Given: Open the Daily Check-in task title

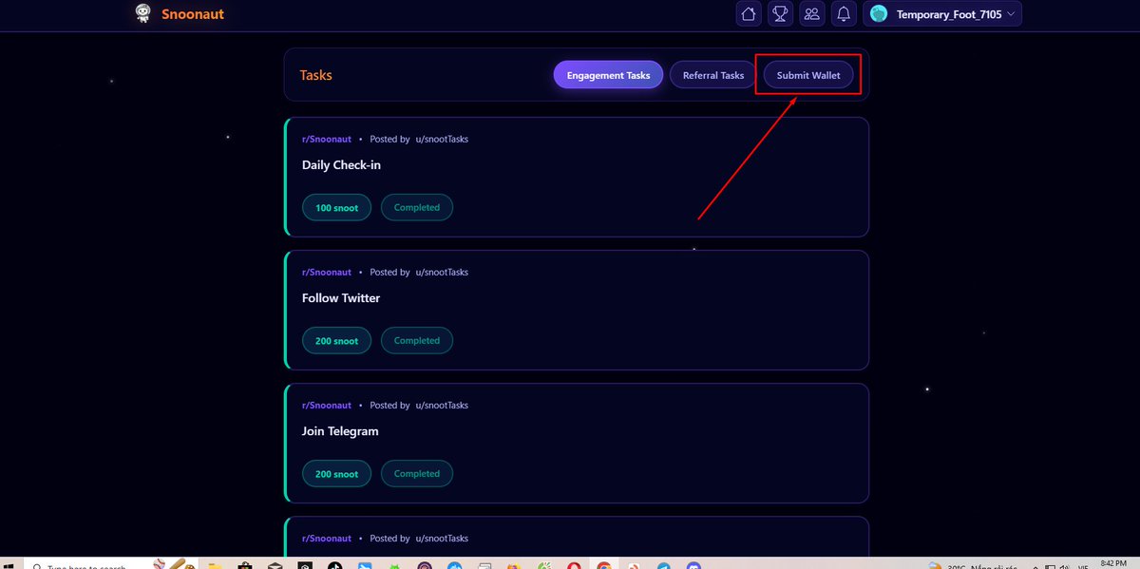Looking at the screenshot, I should coord(341,165).
